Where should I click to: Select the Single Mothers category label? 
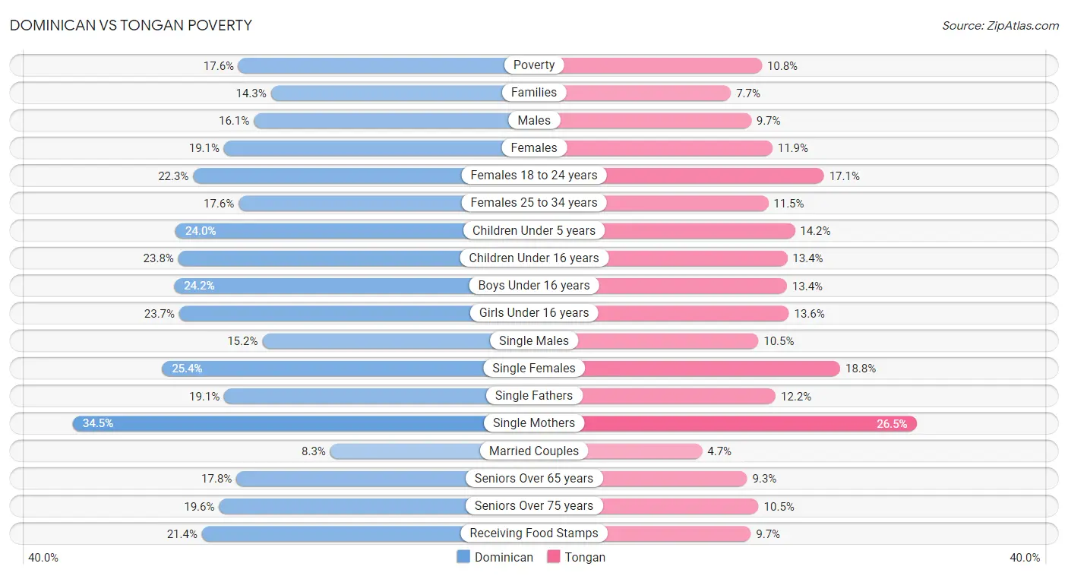click(534, 423)
